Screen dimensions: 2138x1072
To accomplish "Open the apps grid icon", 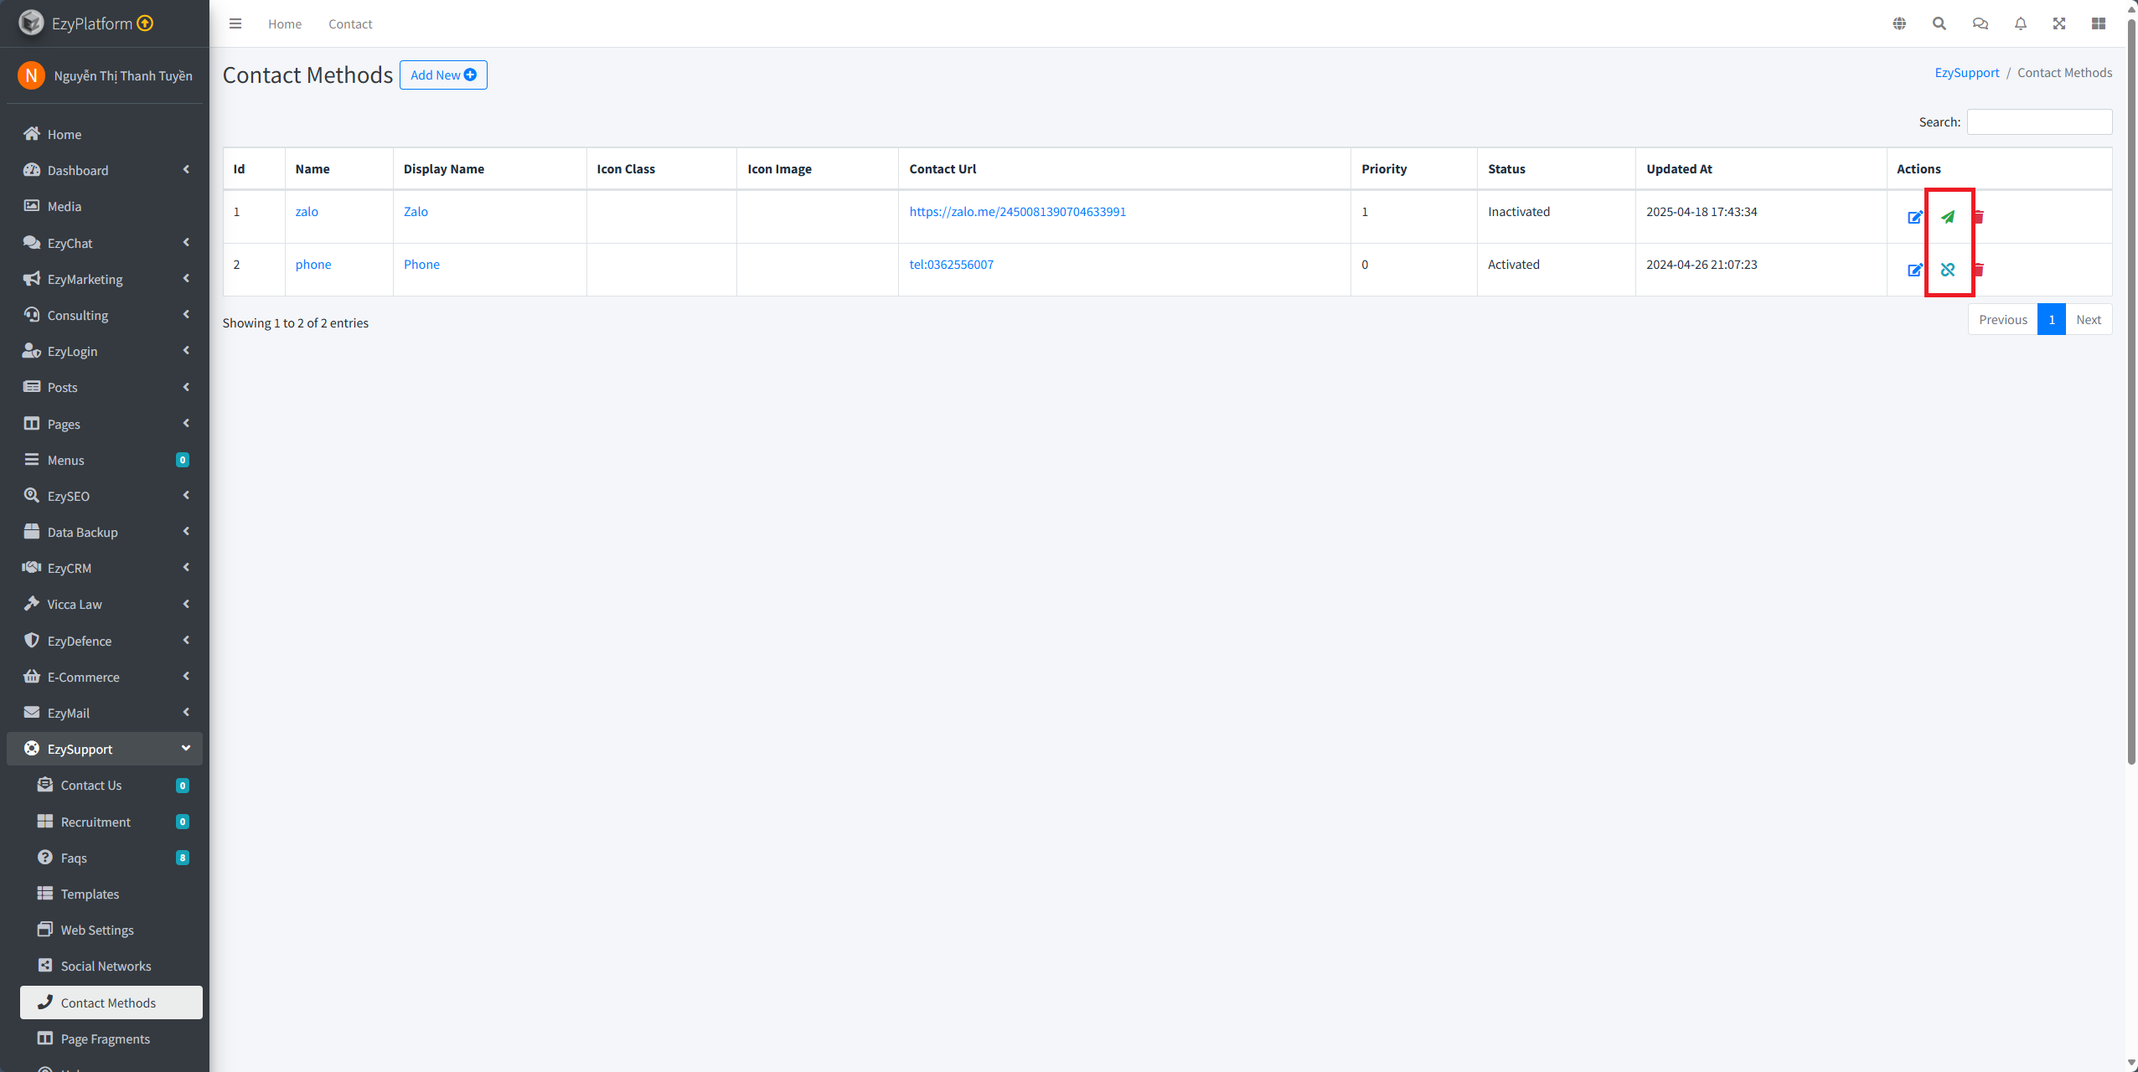I will (x=2099, y=23).
